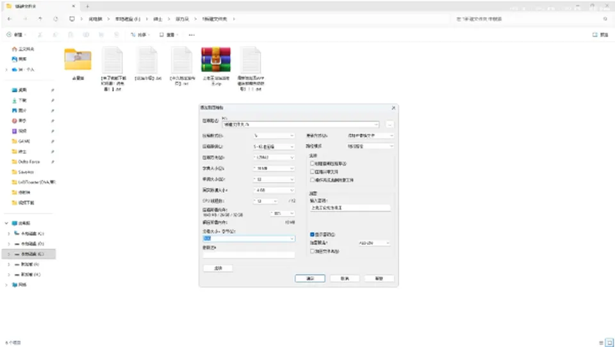Switch to large icons view in status bar
The image size is (615, 347).
(609, 343)
